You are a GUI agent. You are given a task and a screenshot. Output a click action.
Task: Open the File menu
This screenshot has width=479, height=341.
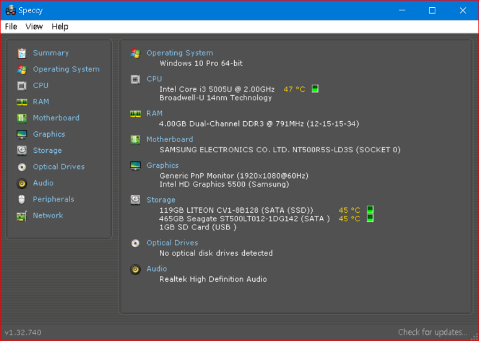pyautogui.click(x=11, y=26)
